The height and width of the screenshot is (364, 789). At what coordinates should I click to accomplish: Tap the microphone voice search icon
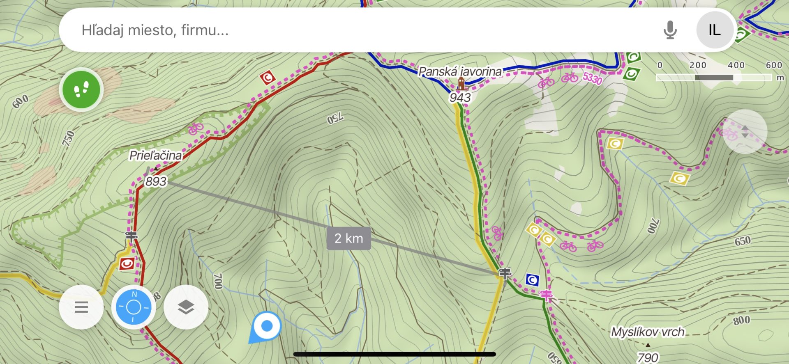point(670,30)
